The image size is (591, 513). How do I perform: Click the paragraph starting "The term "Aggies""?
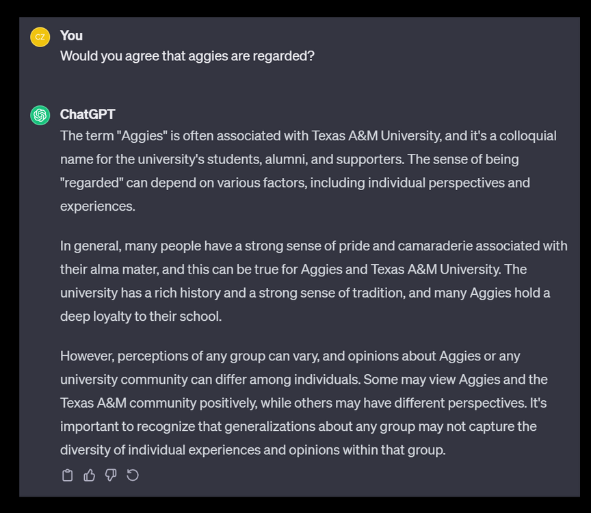click(x=308, y=171)
